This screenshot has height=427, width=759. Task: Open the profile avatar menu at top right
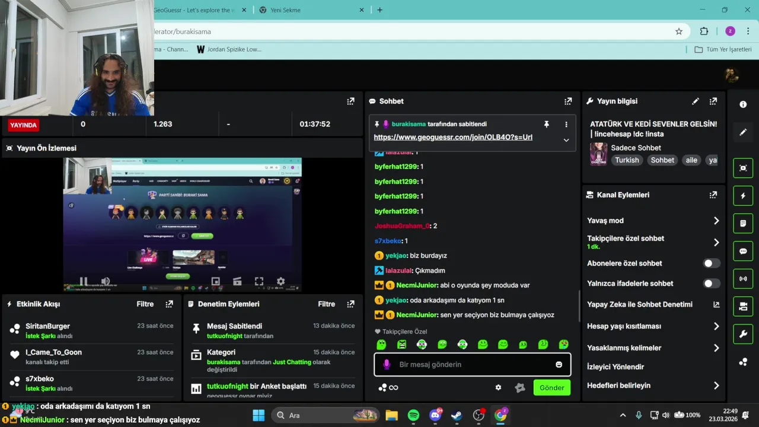[x=732, y=75]
